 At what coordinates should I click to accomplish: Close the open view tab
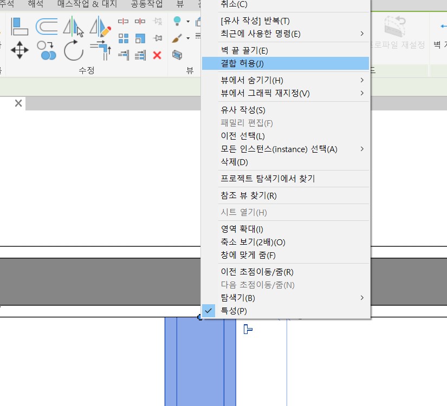point(18,103)
